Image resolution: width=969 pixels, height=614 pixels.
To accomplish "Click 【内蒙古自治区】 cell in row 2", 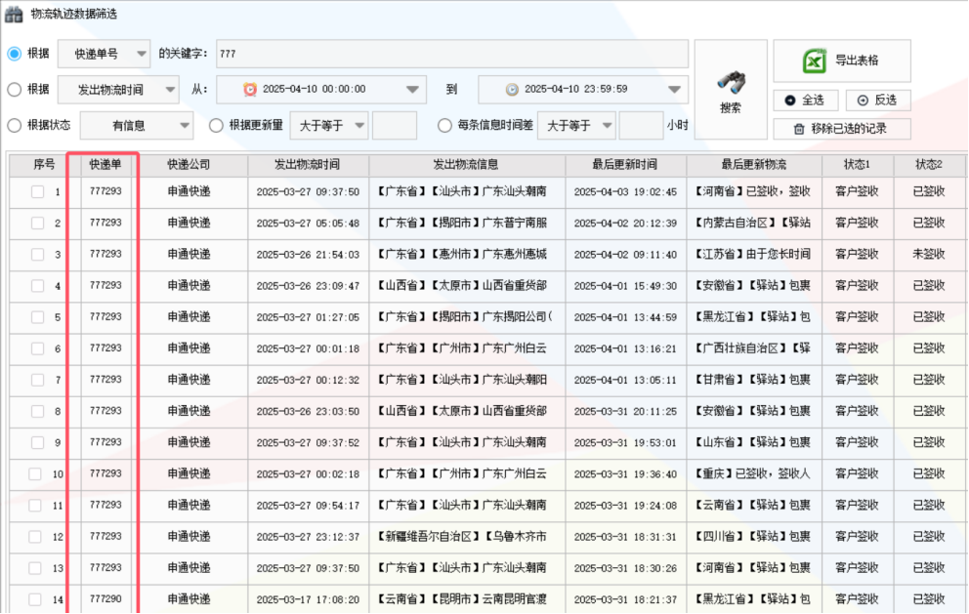I will pyautogui.click(x=753, y=223).
